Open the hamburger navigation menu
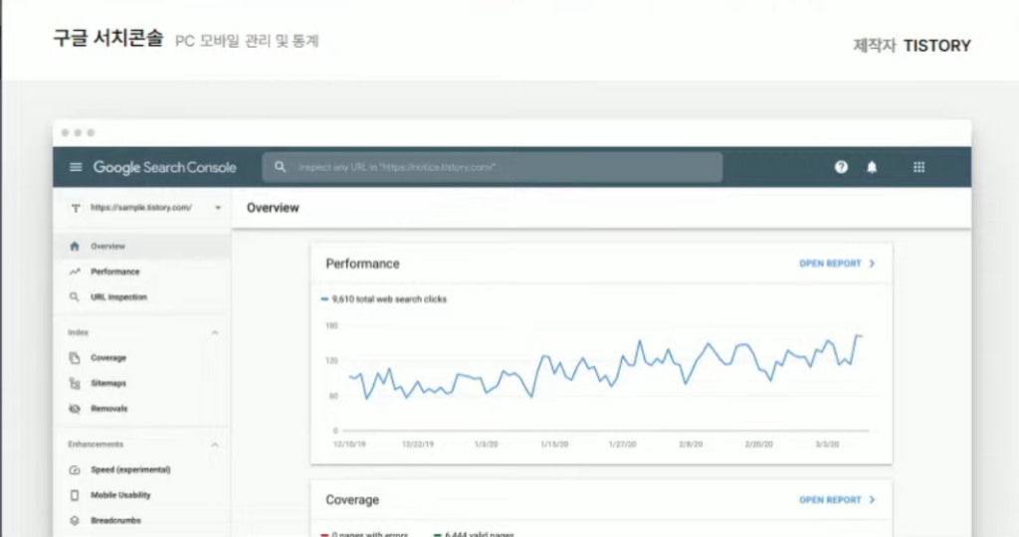Image resolution: width=1019 pixels, height=537 pixels. (x=76, y=167)
